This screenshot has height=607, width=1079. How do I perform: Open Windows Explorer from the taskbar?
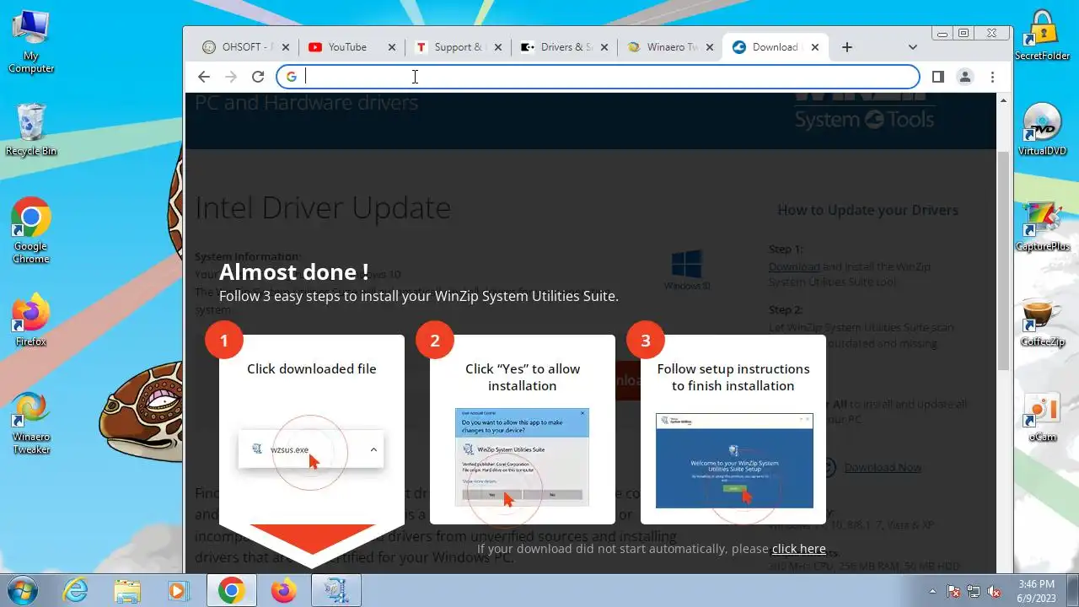click(127, 590)
